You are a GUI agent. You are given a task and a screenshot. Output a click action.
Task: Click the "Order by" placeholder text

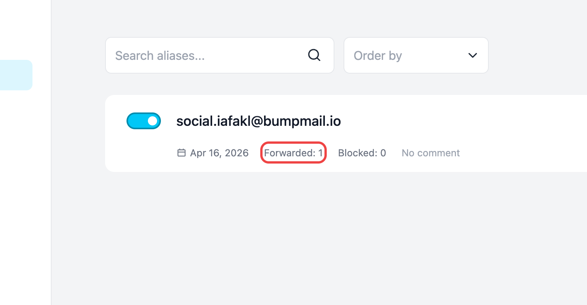[x=378, y=56]
